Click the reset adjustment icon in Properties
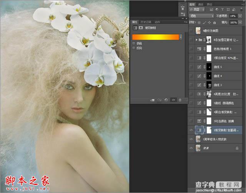This screenshot has width=246, height=193. (x=166, y=100)
